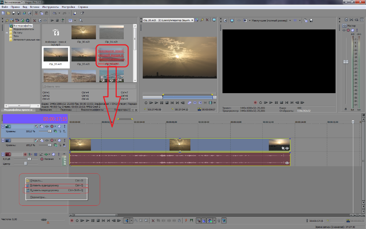Click the Cut scissors icon
This screenshot has height=229, width=366.
tap(36, 13)
